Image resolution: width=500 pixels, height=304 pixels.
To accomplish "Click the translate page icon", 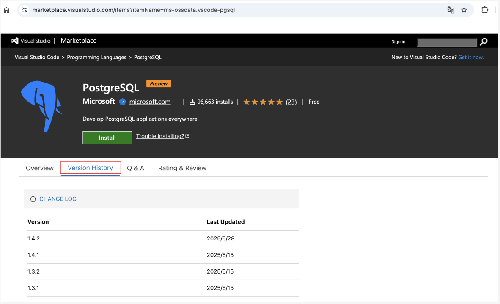I will [x=451, y=10].
